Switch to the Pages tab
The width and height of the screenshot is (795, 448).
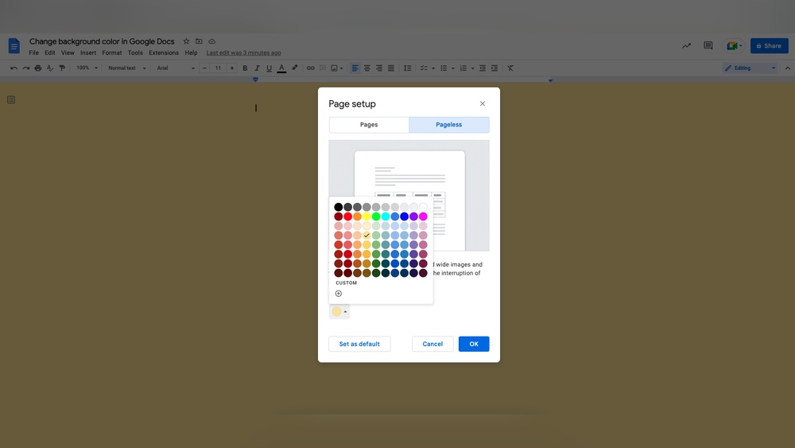(369, 125)
